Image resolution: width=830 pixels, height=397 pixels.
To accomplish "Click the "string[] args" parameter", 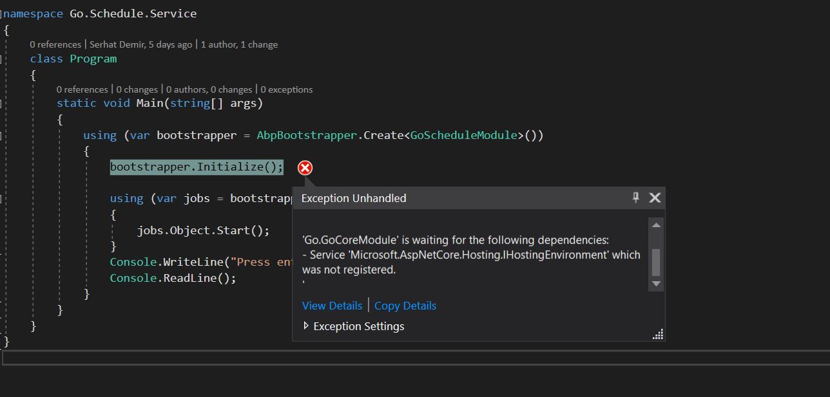I will pos(213,103).
